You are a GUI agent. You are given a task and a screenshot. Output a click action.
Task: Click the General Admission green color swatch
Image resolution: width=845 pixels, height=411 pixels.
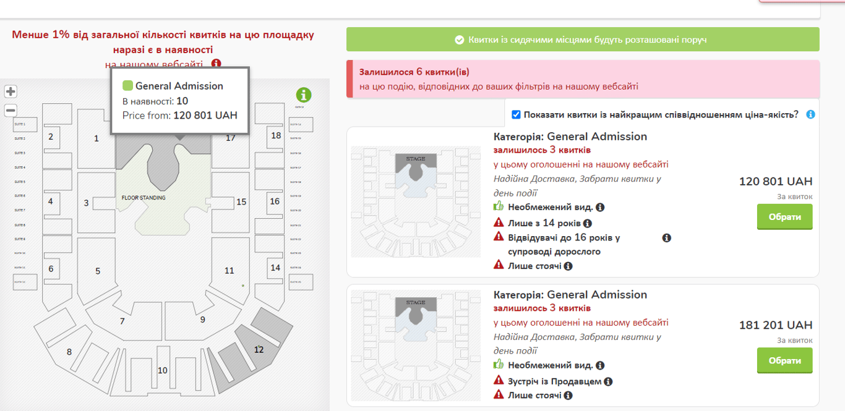[x=127, y=86]
